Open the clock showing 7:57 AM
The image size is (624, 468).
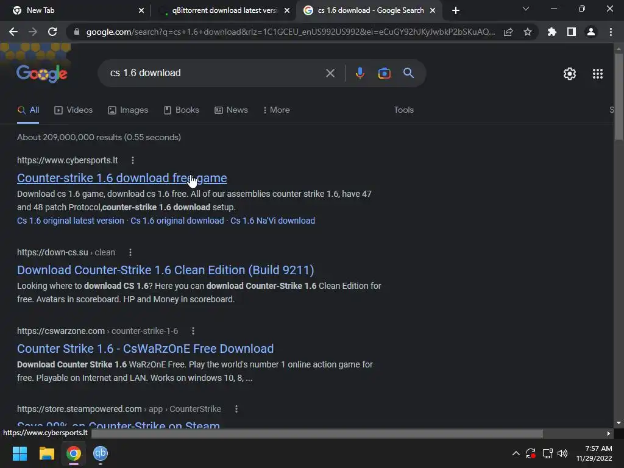point(594,453)
